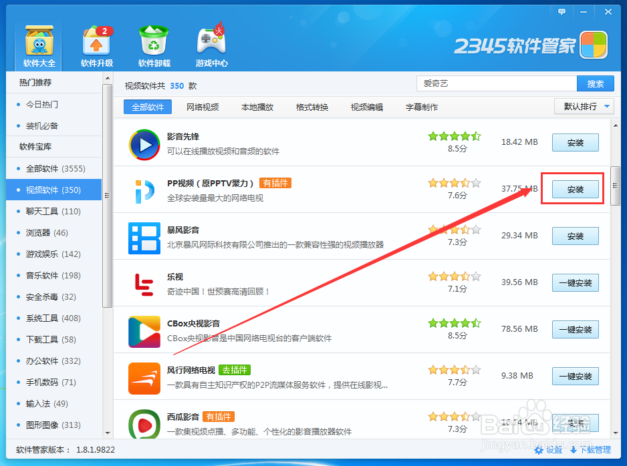The image size is (627, 466).
Task: Click sidebar scrollbar down arrow
Action: (108, 433)
